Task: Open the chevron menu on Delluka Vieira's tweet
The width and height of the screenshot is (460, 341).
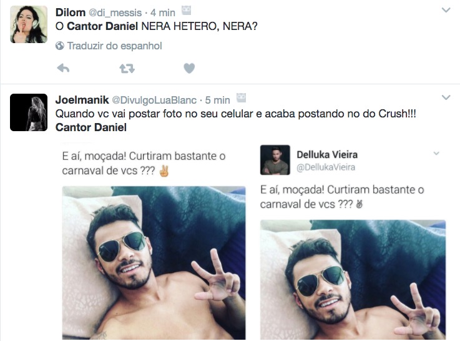Action: point(436,153)
